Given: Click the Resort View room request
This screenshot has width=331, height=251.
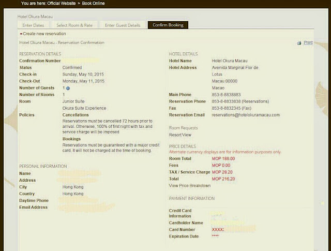Looking at the screenshot, I should click(180, 135).
